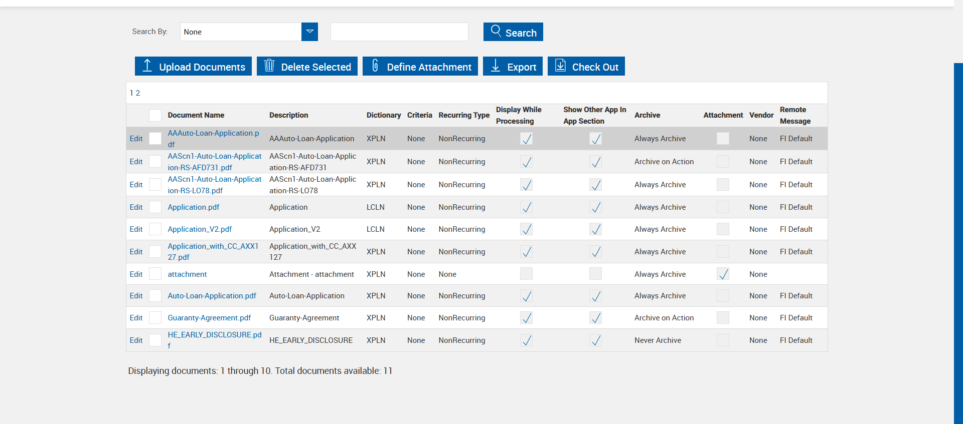Tick the checkbox for Application_V2.pdf
The width and height of the screenshot is (963, 424).
(x=155, y=229)
